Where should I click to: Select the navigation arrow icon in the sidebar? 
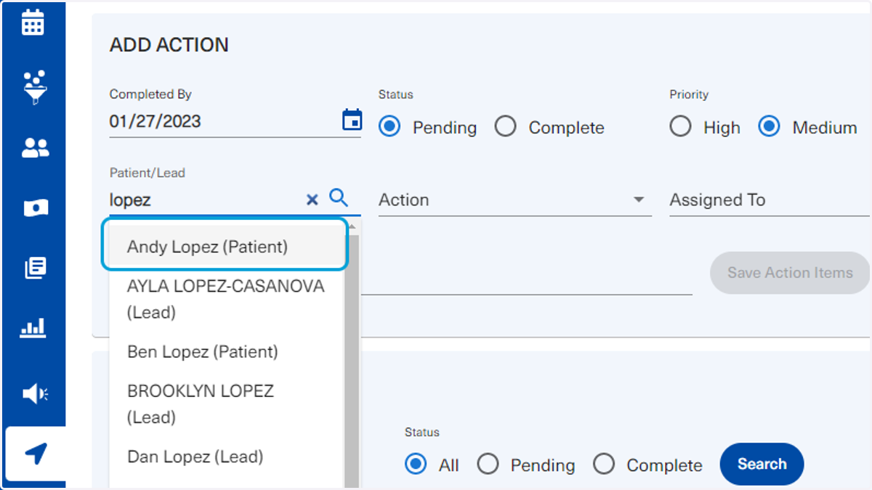tap(36, 454)
